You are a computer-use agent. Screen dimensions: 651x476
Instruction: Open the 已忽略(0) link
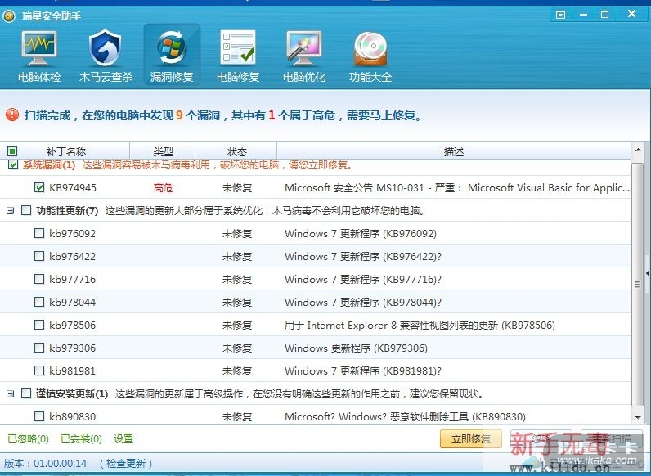tap(29, 439)
